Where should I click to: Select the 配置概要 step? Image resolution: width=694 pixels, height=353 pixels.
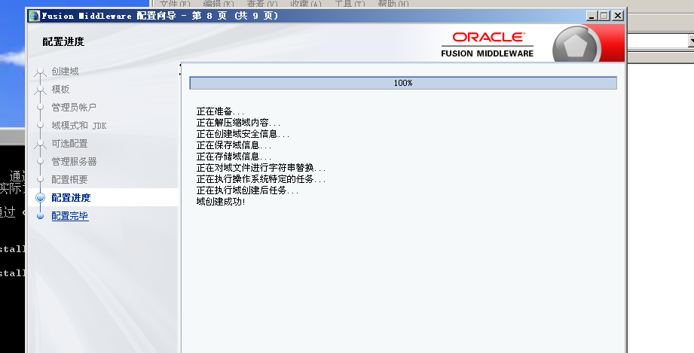(69, 180)
